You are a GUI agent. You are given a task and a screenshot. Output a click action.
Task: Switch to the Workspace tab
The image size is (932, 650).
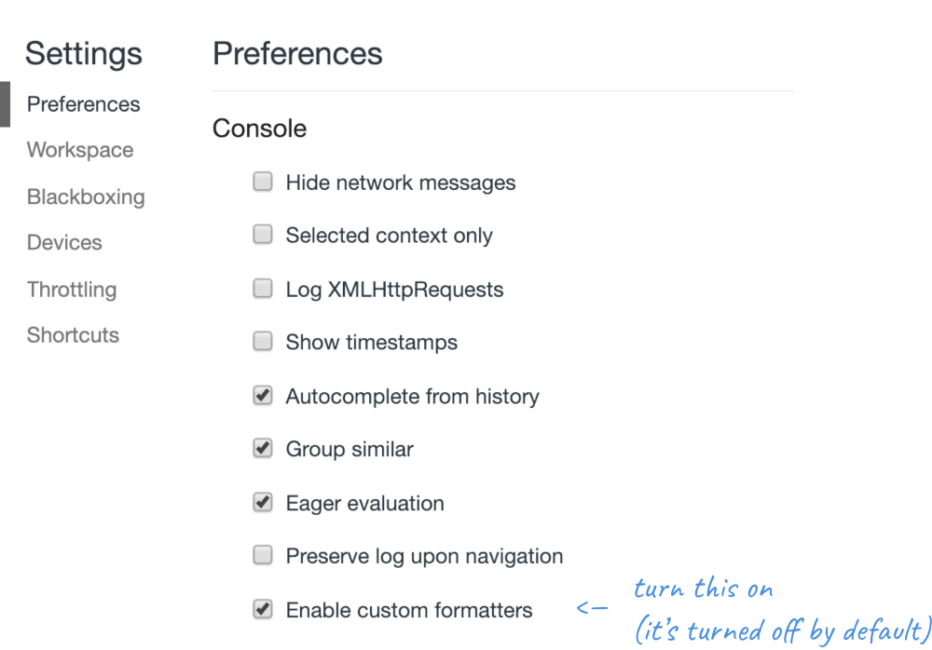(x=80, y=150)
